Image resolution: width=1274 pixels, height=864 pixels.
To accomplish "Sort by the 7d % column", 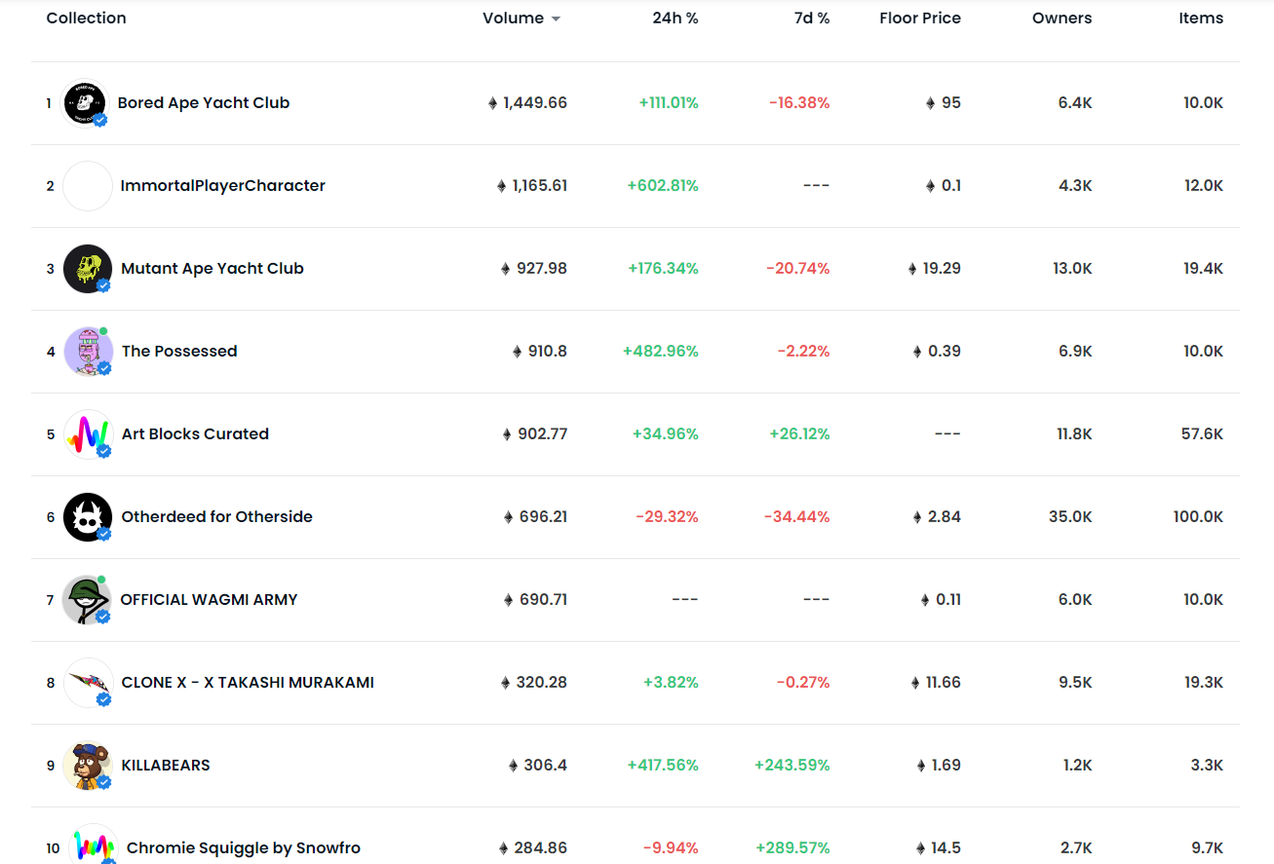I will point(812,18).
